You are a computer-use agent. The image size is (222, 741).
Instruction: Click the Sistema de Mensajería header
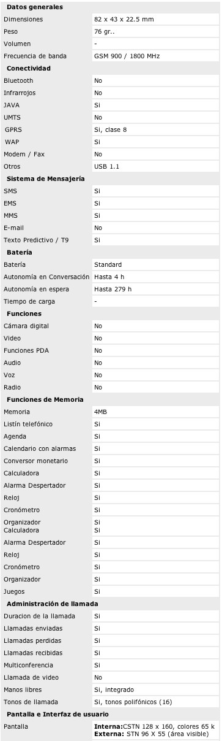click(x=45, y=179)
